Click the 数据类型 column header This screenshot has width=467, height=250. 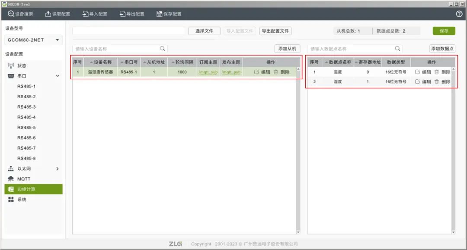(x=396, y=62)
